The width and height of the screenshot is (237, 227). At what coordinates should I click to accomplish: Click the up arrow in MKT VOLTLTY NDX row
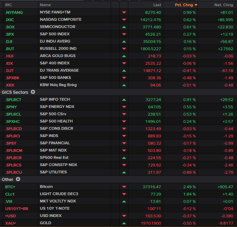tap(124, 201)
